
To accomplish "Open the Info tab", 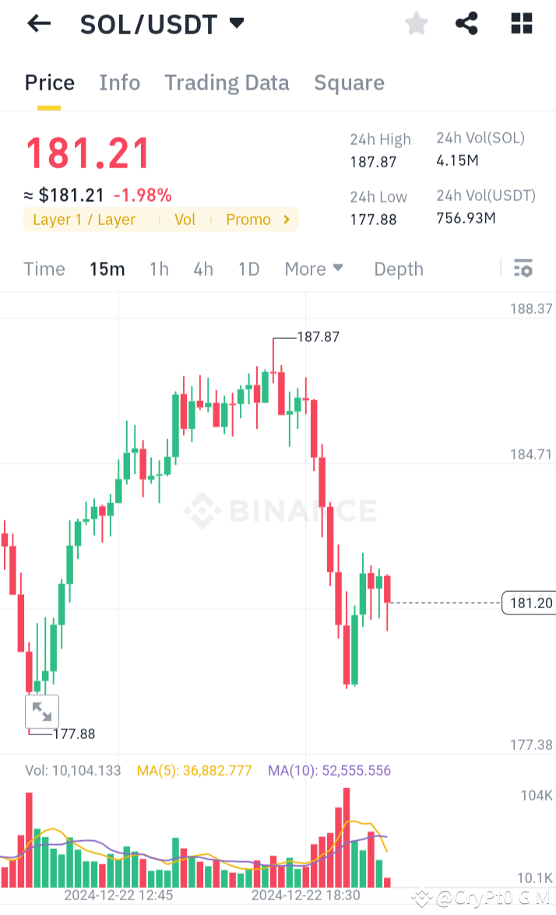I will [119, 83].
